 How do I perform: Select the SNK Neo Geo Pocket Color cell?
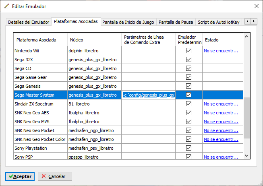pos(40,139)
